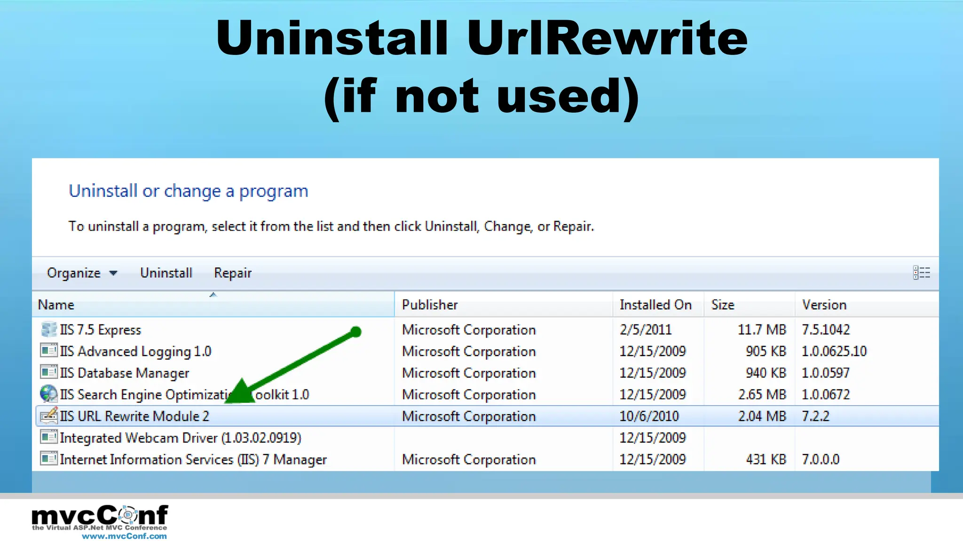Select IIS Advanced Logging 1.0 row
The height and width of the screenshot is (541, 963).
click(x=487, y=351)
